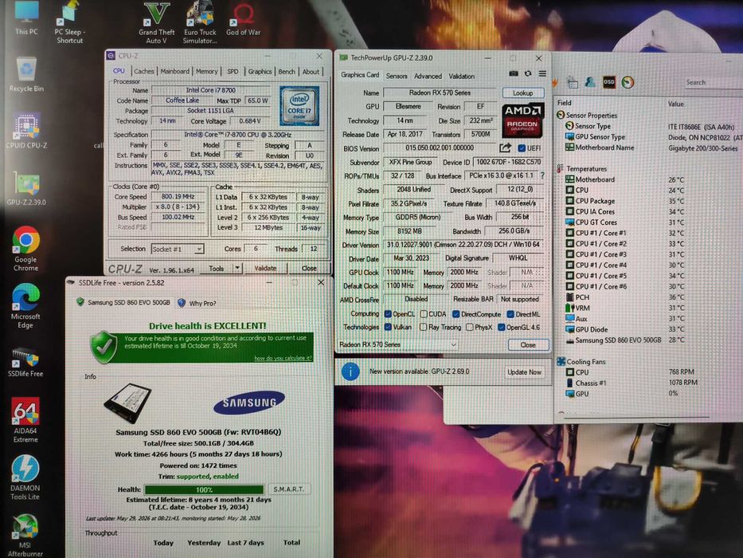Click SSDLife 100% health progress bar
743x558 pixels.
coord(204,489)
